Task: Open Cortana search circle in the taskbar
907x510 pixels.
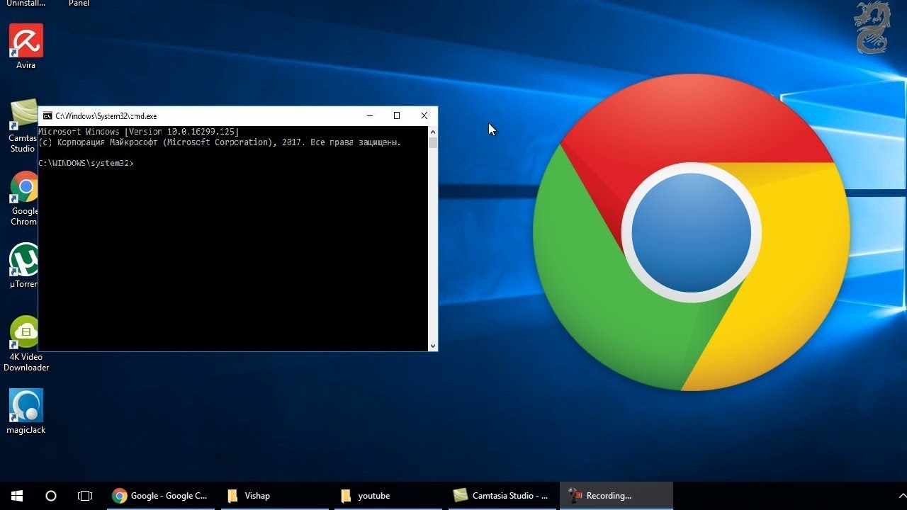Action: point(51,496)
